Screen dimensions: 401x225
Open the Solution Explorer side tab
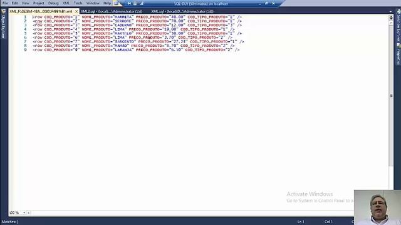pyautogui.click(x=398, y=26)
